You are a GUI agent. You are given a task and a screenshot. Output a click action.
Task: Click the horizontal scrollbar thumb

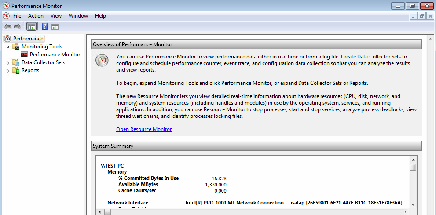[x=107, y=212]
